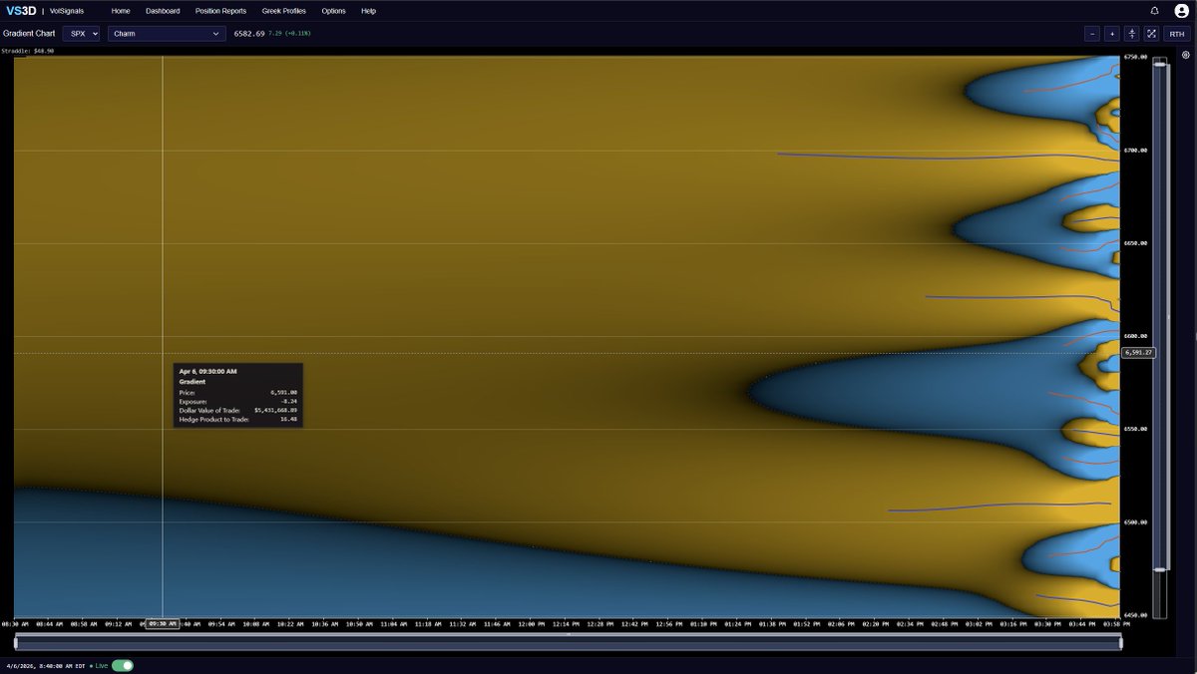Open Position Reports menu
Image resolution: width=1197 pixels, height=674 pixels.
(220, 10)
